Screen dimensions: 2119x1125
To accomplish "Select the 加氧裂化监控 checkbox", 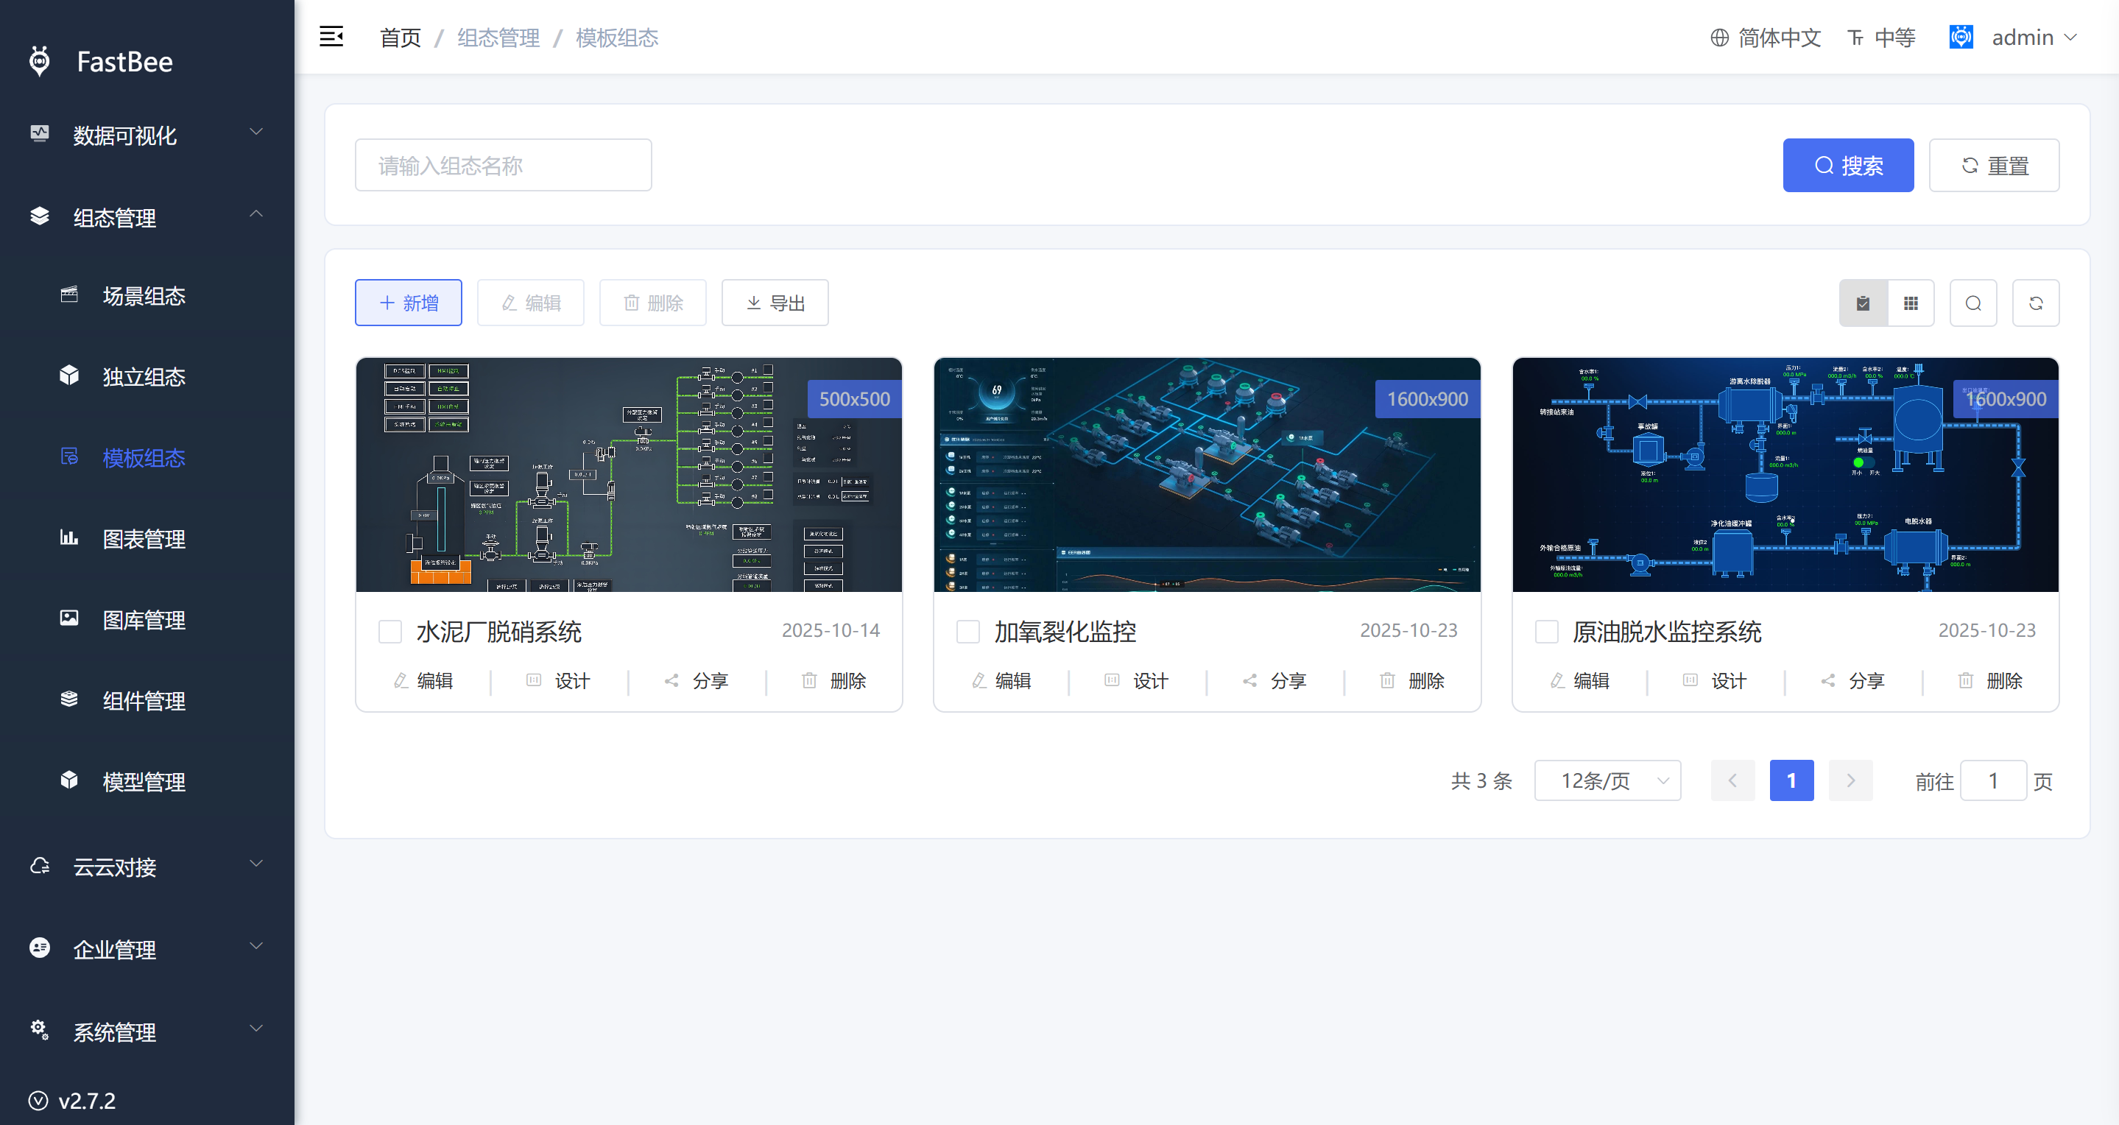I will pyautogui.click(x=968, y=632).
